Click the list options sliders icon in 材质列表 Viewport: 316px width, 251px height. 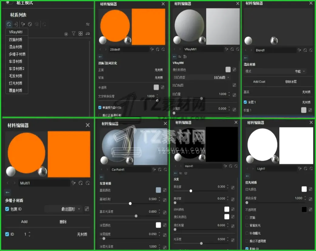point(88,24)
